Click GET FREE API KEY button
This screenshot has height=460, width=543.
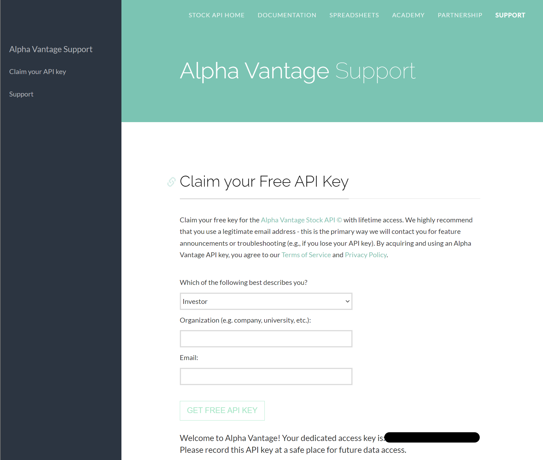click(x=222, y=410)
